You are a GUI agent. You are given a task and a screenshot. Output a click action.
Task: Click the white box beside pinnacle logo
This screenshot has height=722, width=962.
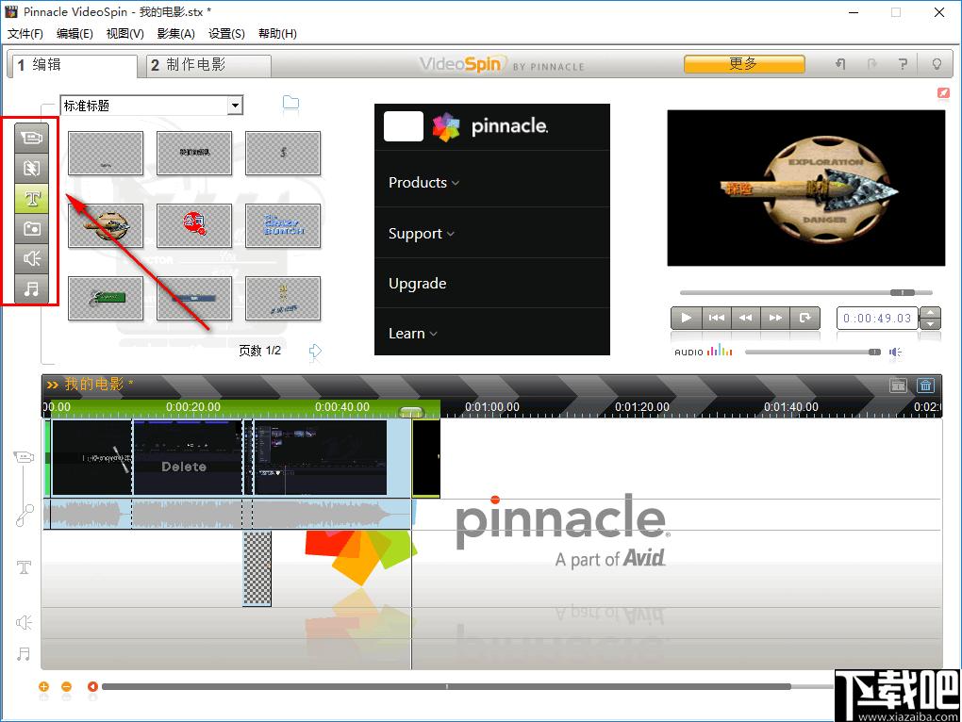pyautogui.click(x=403, y=126)
